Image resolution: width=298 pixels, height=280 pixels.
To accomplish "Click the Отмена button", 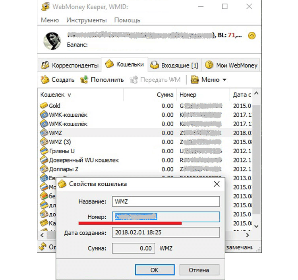I will 199,270.
